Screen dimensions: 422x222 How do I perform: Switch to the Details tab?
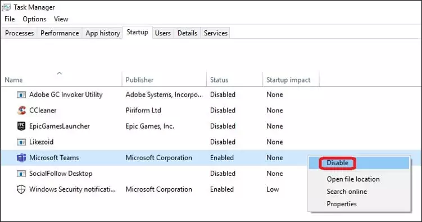pyautogui.click(x=187, y=33)
